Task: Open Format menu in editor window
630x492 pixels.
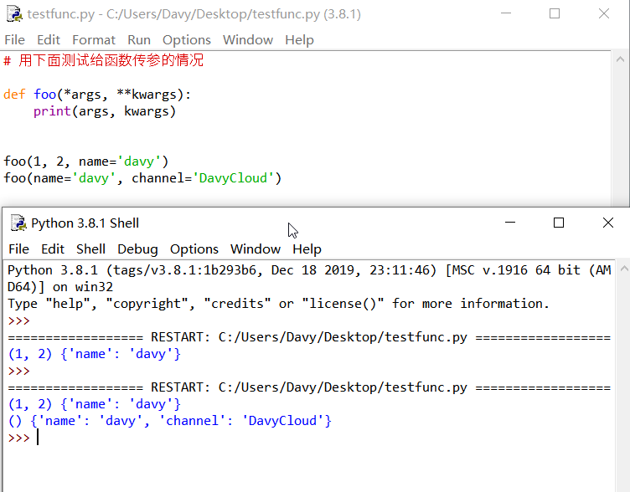Action: [94, 39]
